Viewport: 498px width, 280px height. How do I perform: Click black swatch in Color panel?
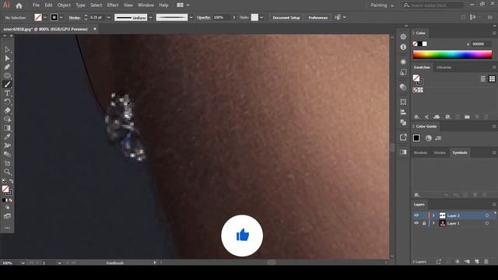419,44
